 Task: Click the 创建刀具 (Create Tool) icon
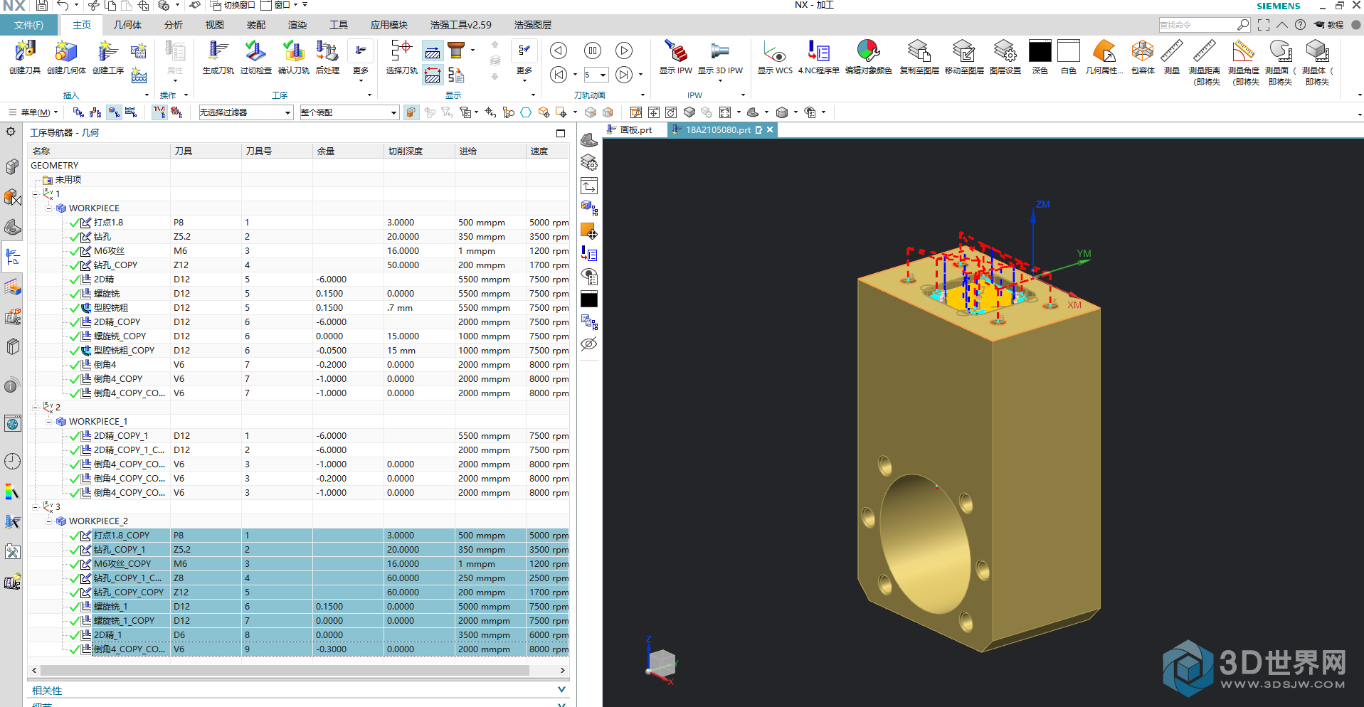click(x=25, y=53)
